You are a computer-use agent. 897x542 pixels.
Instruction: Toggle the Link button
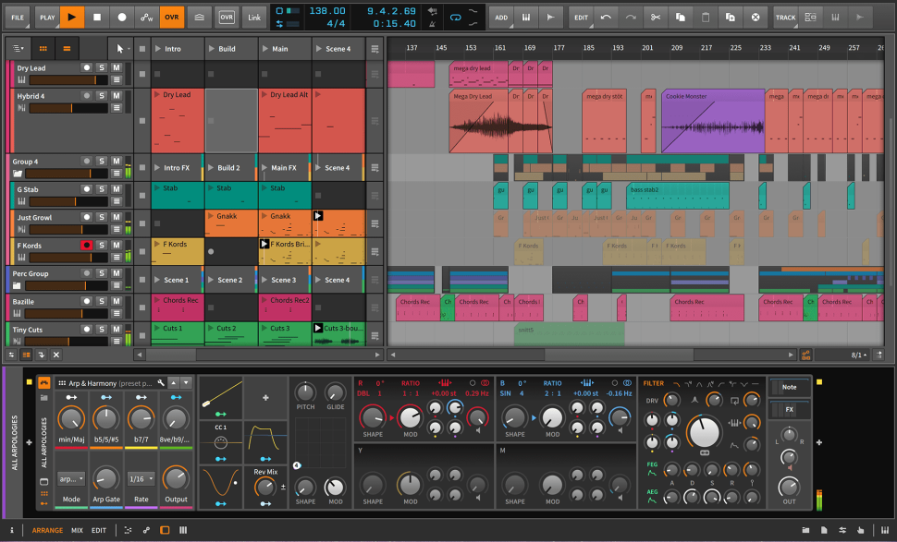coord(254,18)
